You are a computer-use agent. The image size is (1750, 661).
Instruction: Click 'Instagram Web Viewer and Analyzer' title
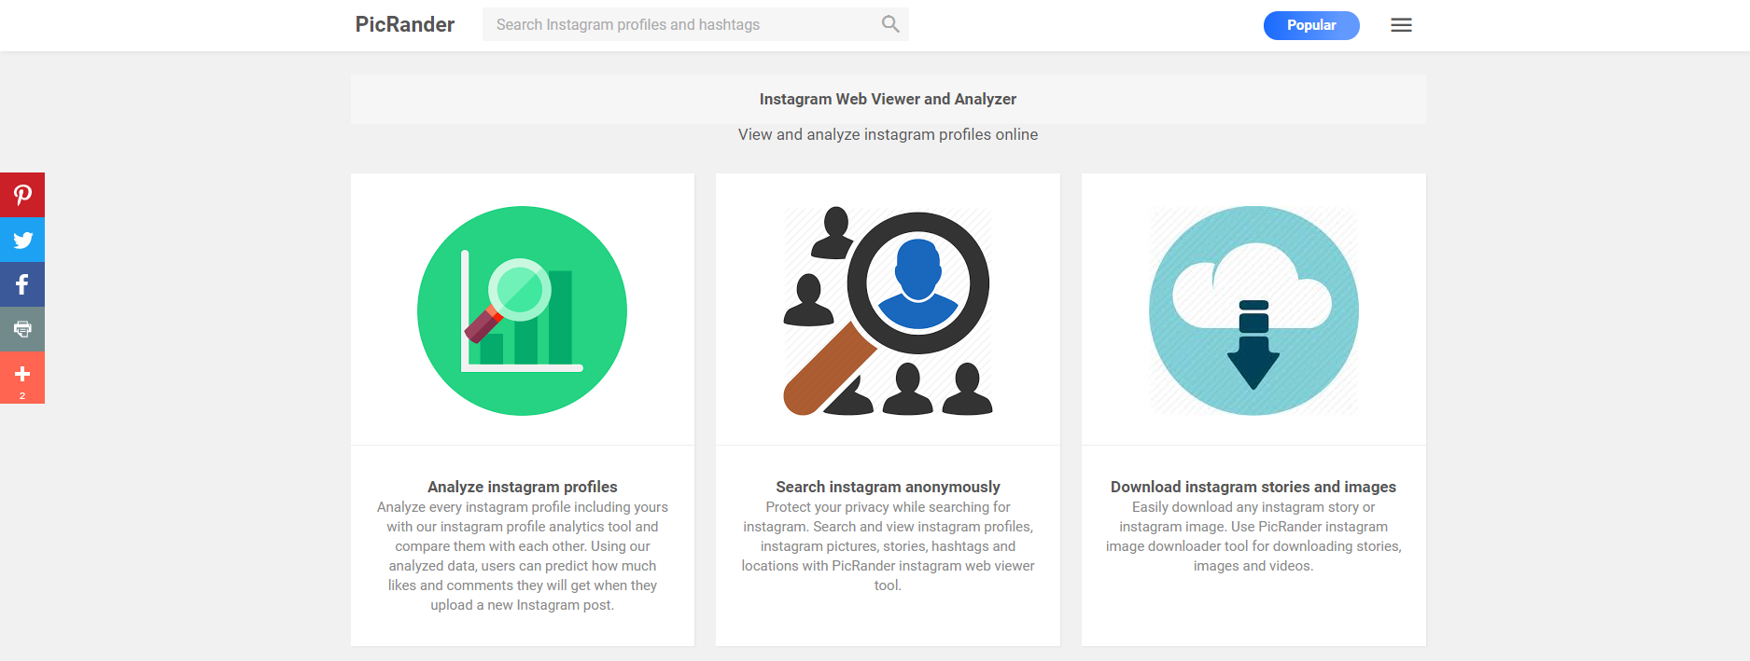pos(888,99)
